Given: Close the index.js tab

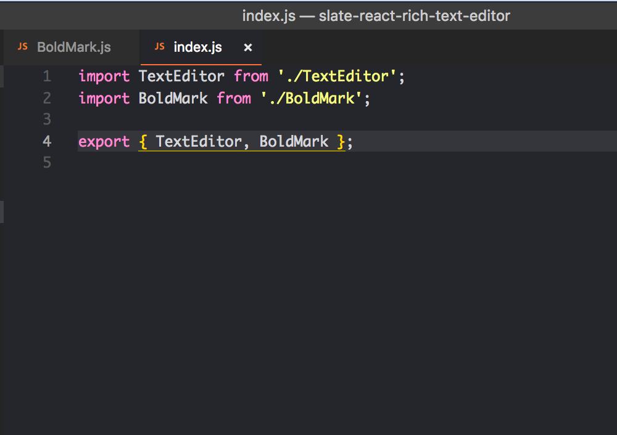Looking at the screenshot, I should point(248,47).
